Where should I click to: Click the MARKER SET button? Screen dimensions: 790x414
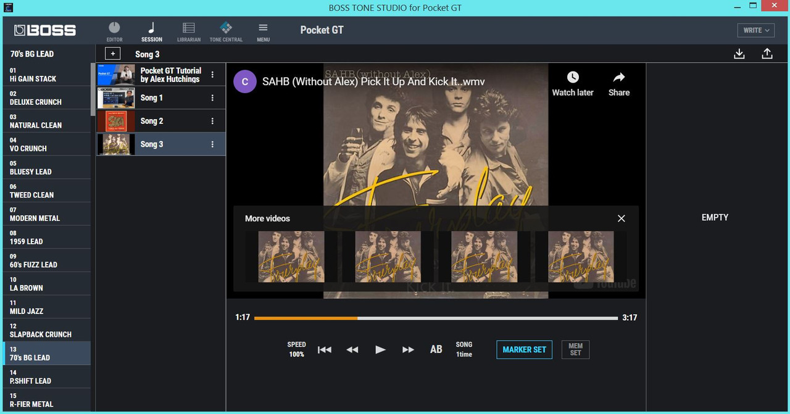pos(524,349)
